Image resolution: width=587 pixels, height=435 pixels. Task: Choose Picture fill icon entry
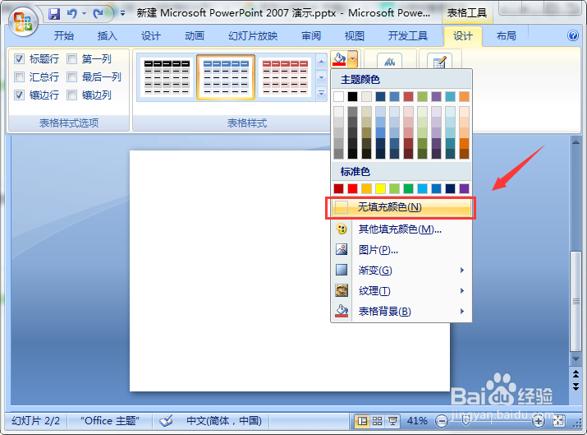[342, 249]
